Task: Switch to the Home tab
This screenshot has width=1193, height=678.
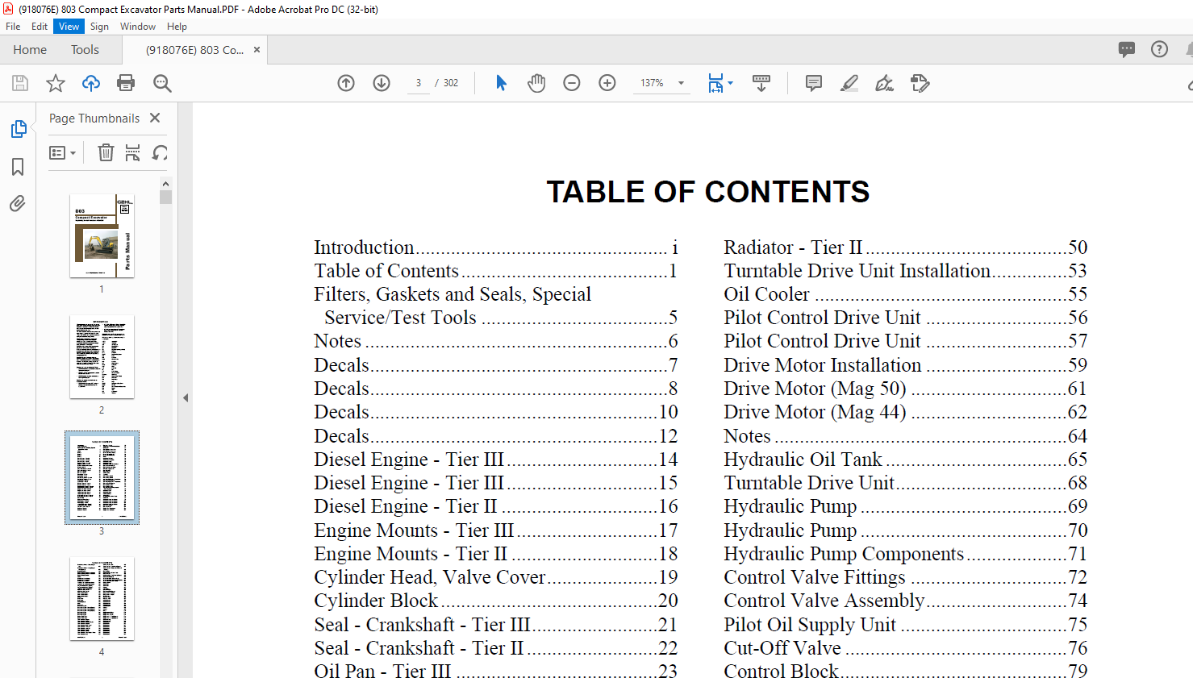Action: (30, 50)
